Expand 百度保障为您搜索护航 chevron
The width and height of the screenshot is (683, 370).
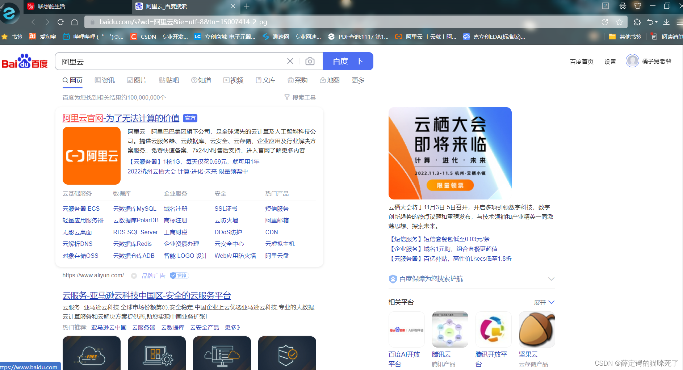click(x=551, y=279)
